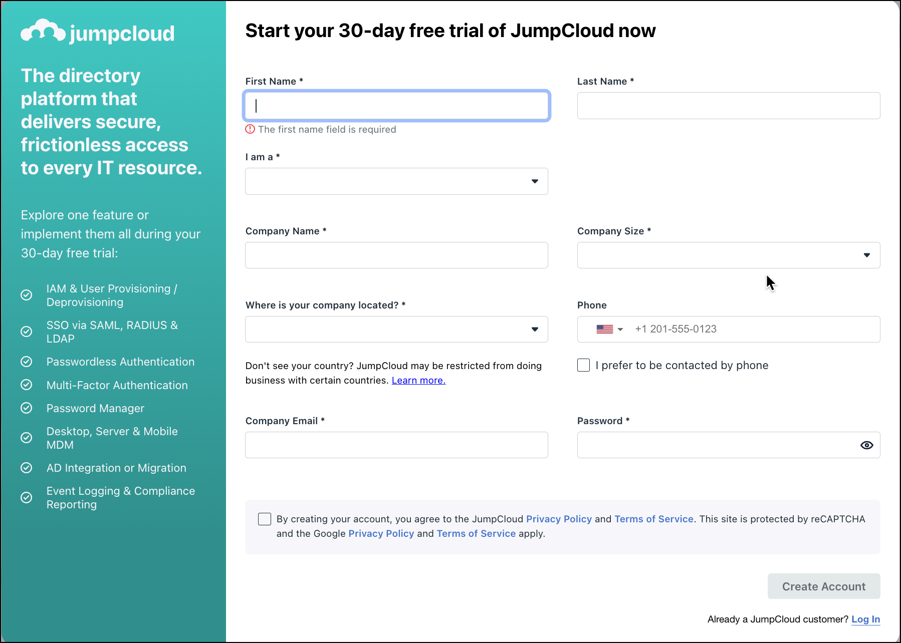Viewport: 901px width, 643px height.
Task: Click the US flag icon in phone field
Action: [x=605, y=329]
